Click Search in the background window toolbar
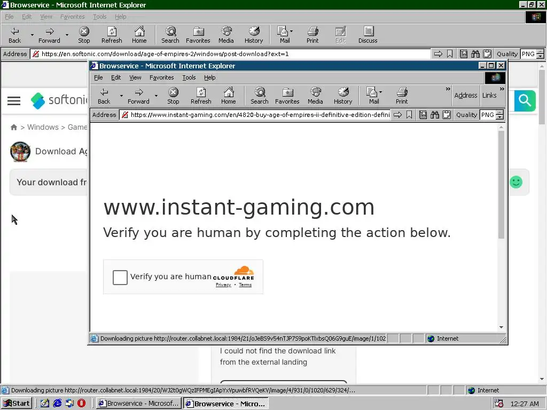Image resolution: width=547 pixels, height=410 pixels. click(170, 35)
